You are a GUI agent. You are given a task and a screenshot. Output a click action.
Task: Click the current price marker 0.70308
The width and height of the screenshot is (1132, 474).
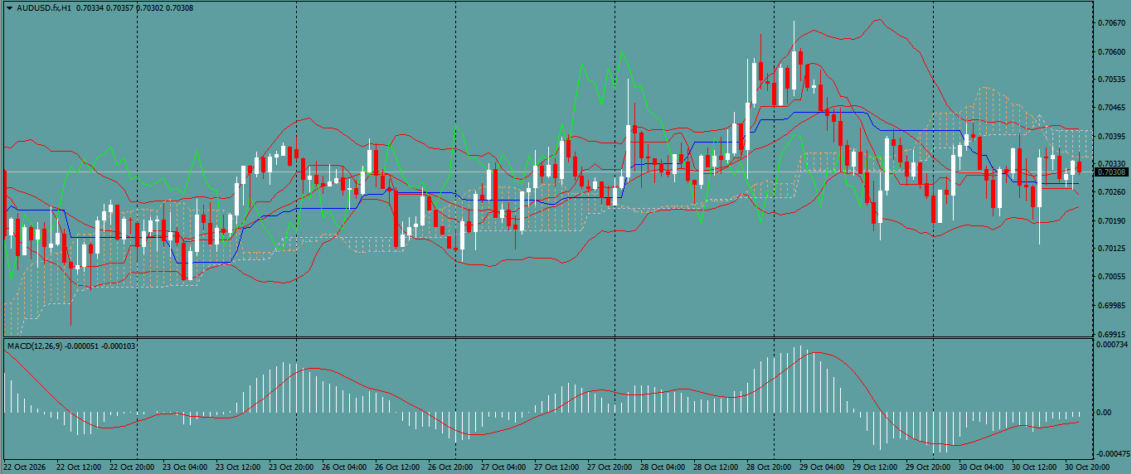[x=1111, y=172]
